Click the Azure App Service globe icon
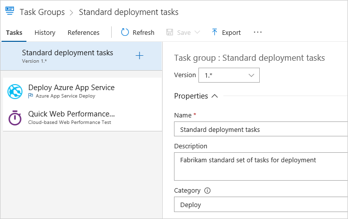The image size is (348, 219). tap(15, 91)
